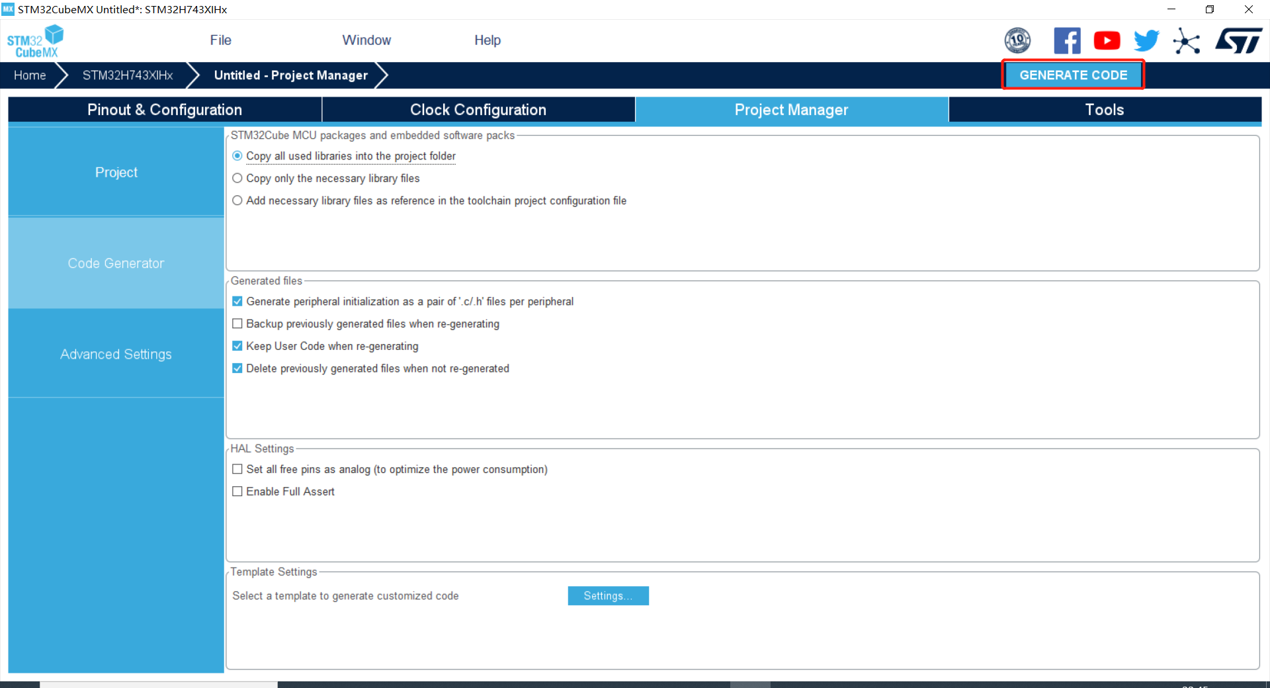The image size is (1270, 688).
Task: Toggle Generate peripheral initialization as .c/.h pair
Action: point(237,302)
